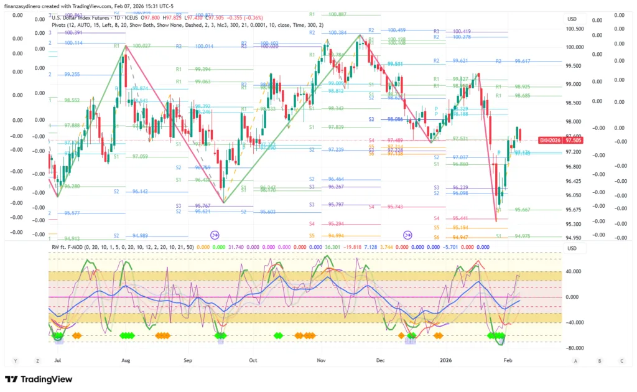Click the DXH2026 red price label
637x392 pixels.
click(551, 141)
